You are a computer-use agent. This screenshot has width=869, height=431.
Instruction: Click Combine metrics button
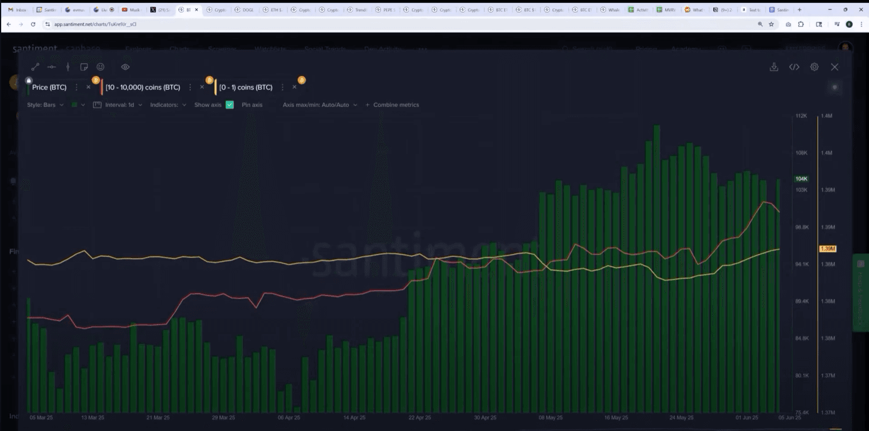coord(392,105)
